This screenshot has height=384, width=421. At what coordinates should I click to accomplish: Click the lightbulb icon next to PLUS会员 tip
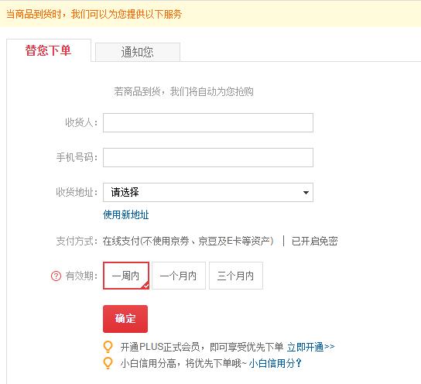point(108,347)
